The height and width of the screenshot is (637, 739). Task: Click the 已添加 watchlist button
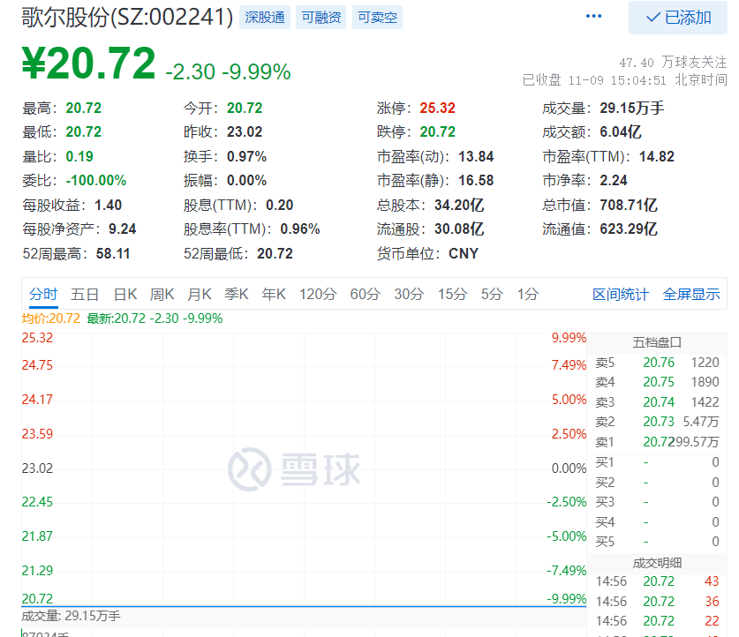coord(678,18)
